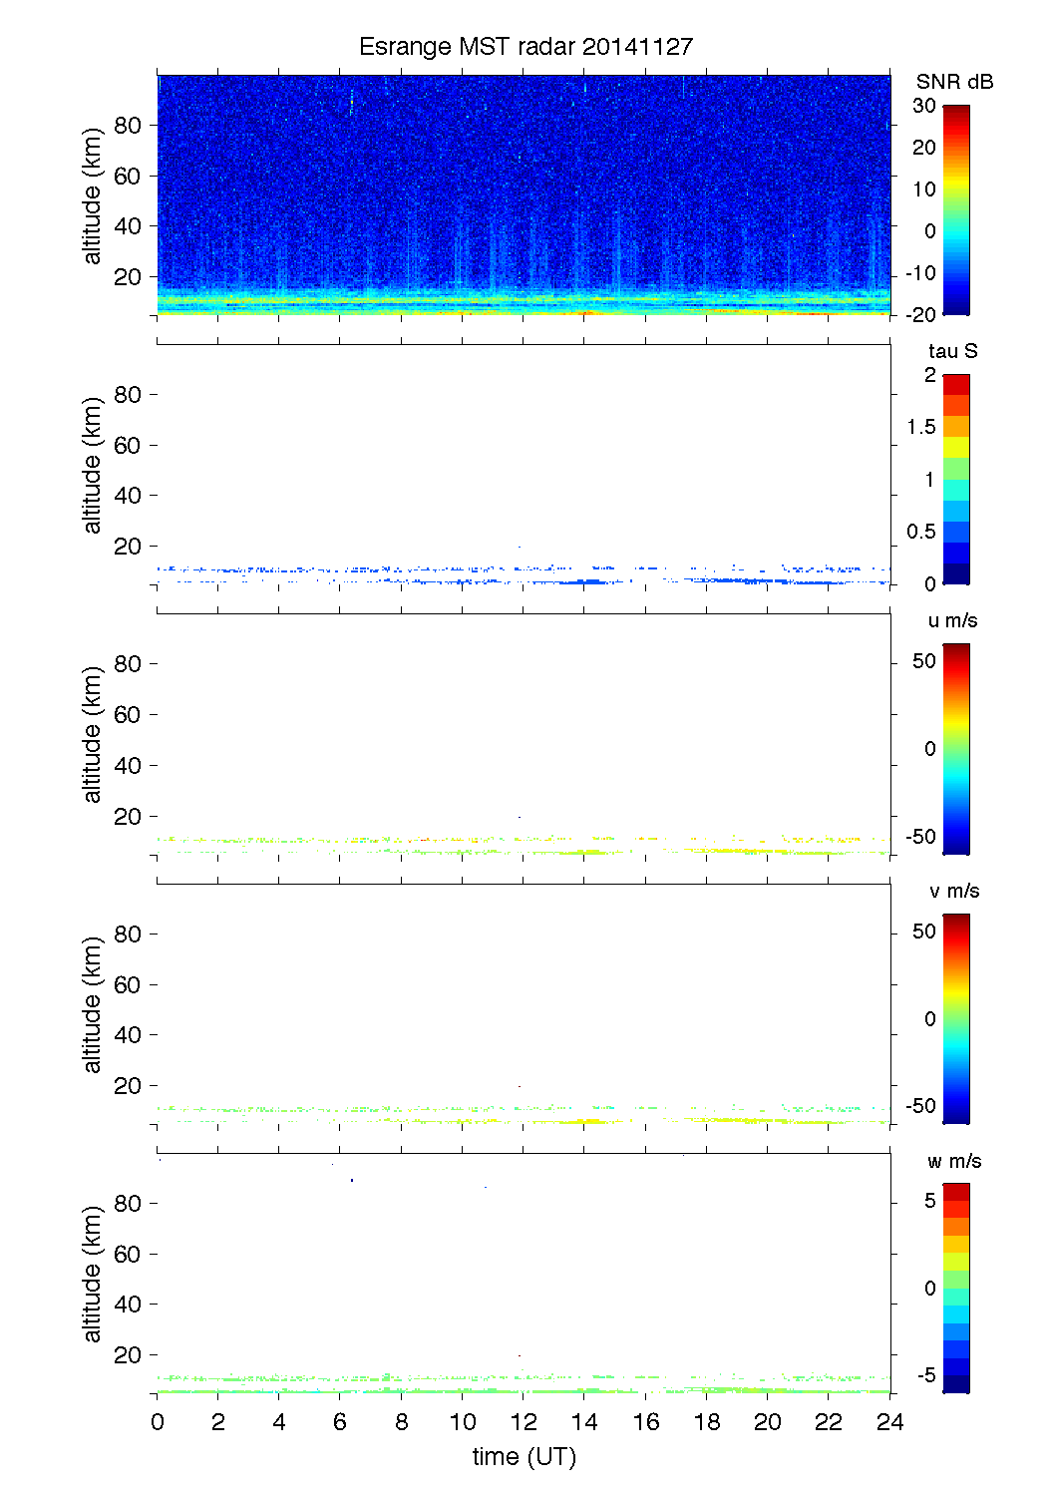Select the 0 tick on the time axis
The image size is (1048, 1497).
pos(158,1422)
